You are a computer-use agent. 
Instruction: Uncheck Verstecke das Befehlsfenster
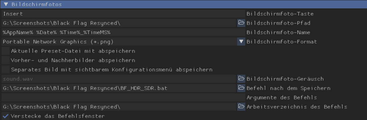pos(5,116)
